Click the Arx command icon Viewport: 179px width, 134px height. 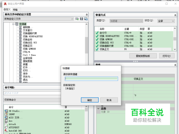pyautogui.click(x=6, y=121)
